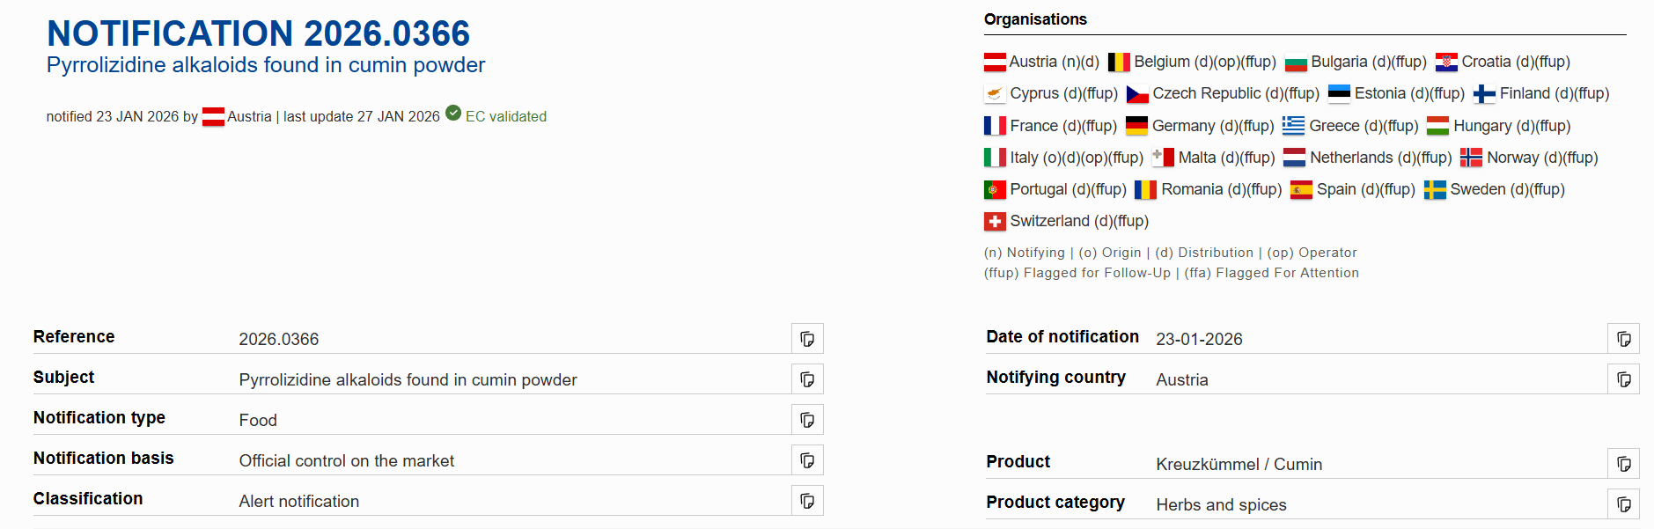Viewport: 1654px width, 529px height.
Task: Copy the Notification type value
Action: coord(806,420)
